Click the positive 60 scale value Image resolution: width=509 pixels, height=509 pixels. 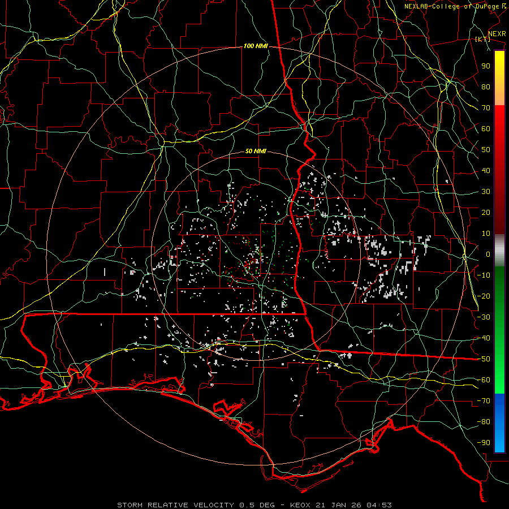(x=486, y=129)
